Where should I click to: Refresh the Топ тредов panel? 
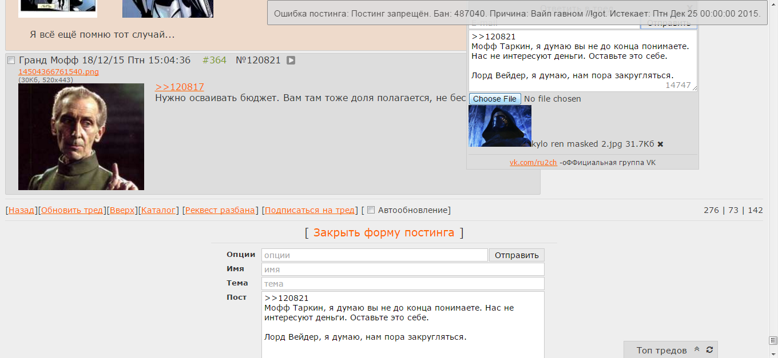710,349
